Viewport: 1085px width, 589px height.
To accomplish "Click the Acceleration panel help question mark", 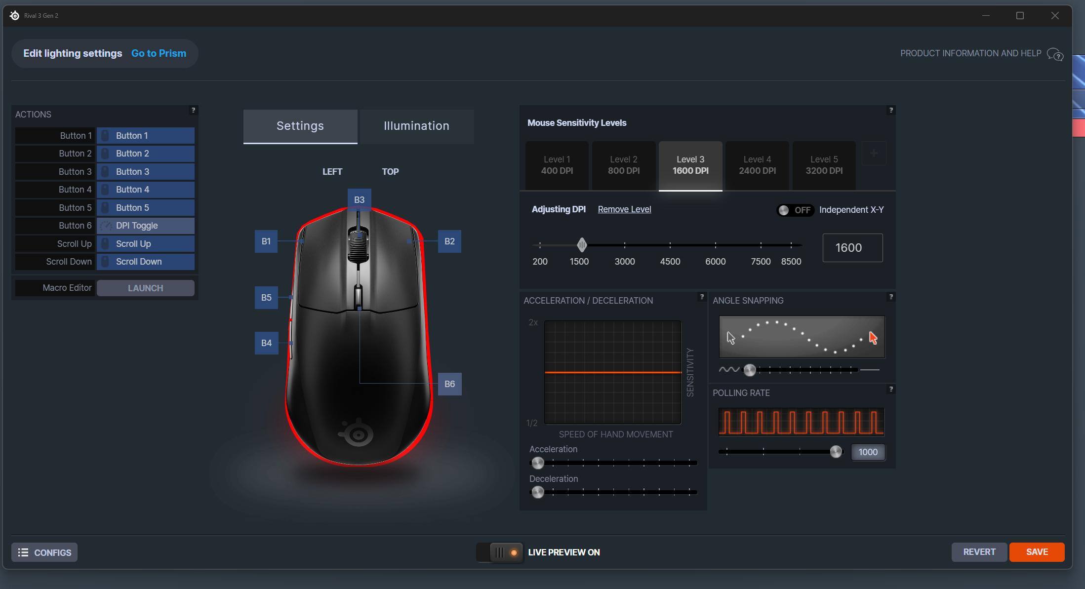I will click(701, 297).
